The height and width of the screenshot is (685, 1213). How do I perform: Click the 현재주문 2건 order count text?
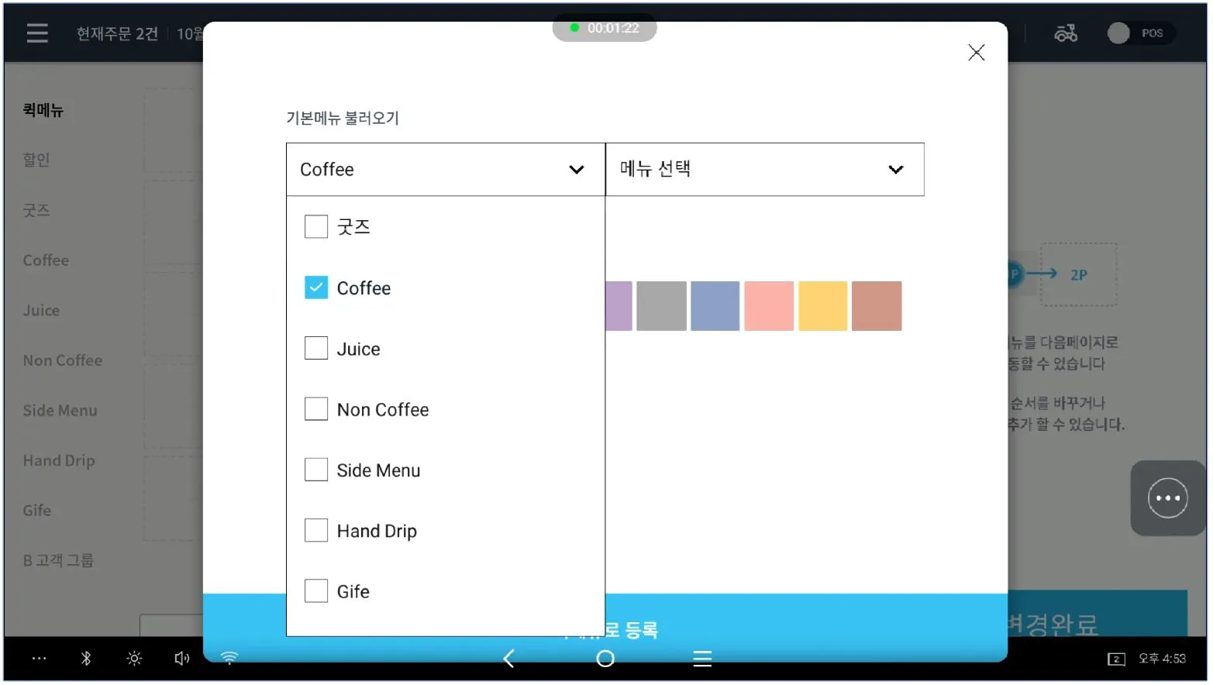[x=117, y=33]
